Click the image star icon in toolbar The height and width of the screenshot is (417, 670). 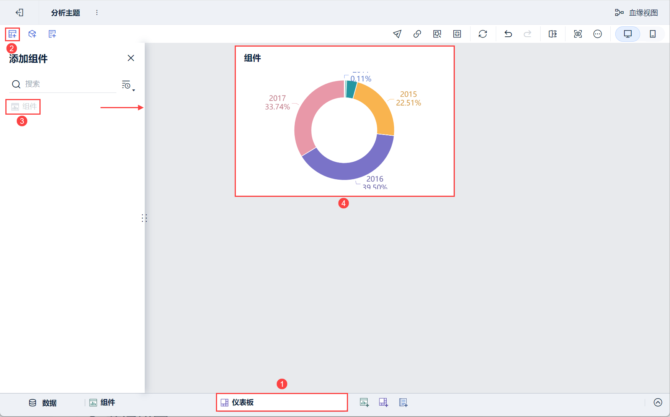(437, 34)
